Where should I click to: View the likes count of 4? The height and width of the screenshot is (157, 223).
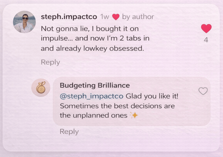206,40
